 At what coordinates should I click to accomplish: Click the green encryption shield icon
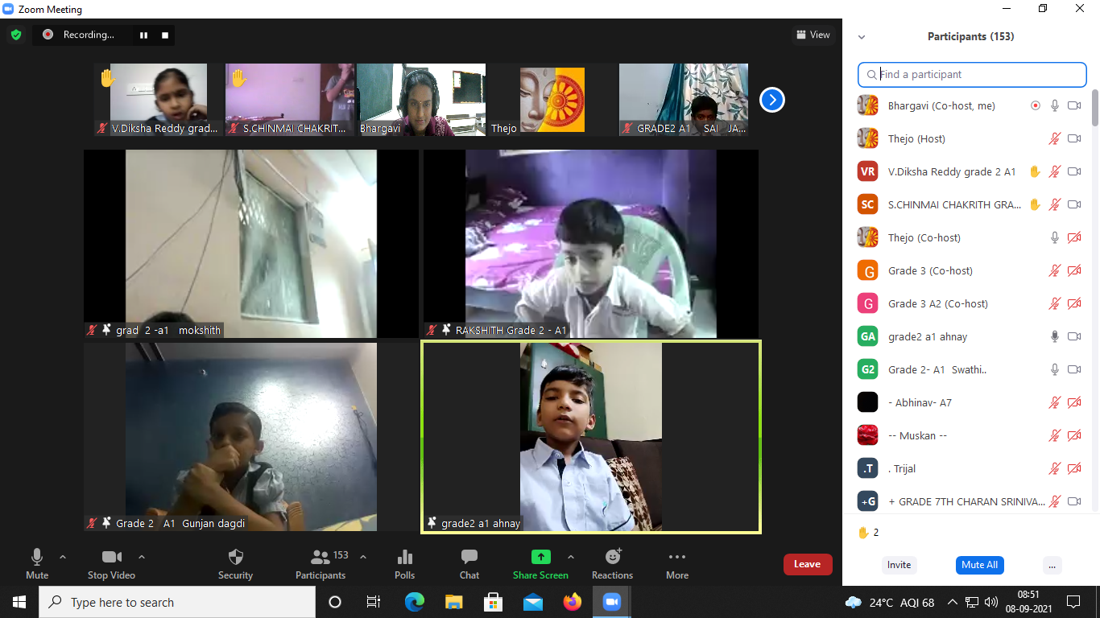pos(16,35)
